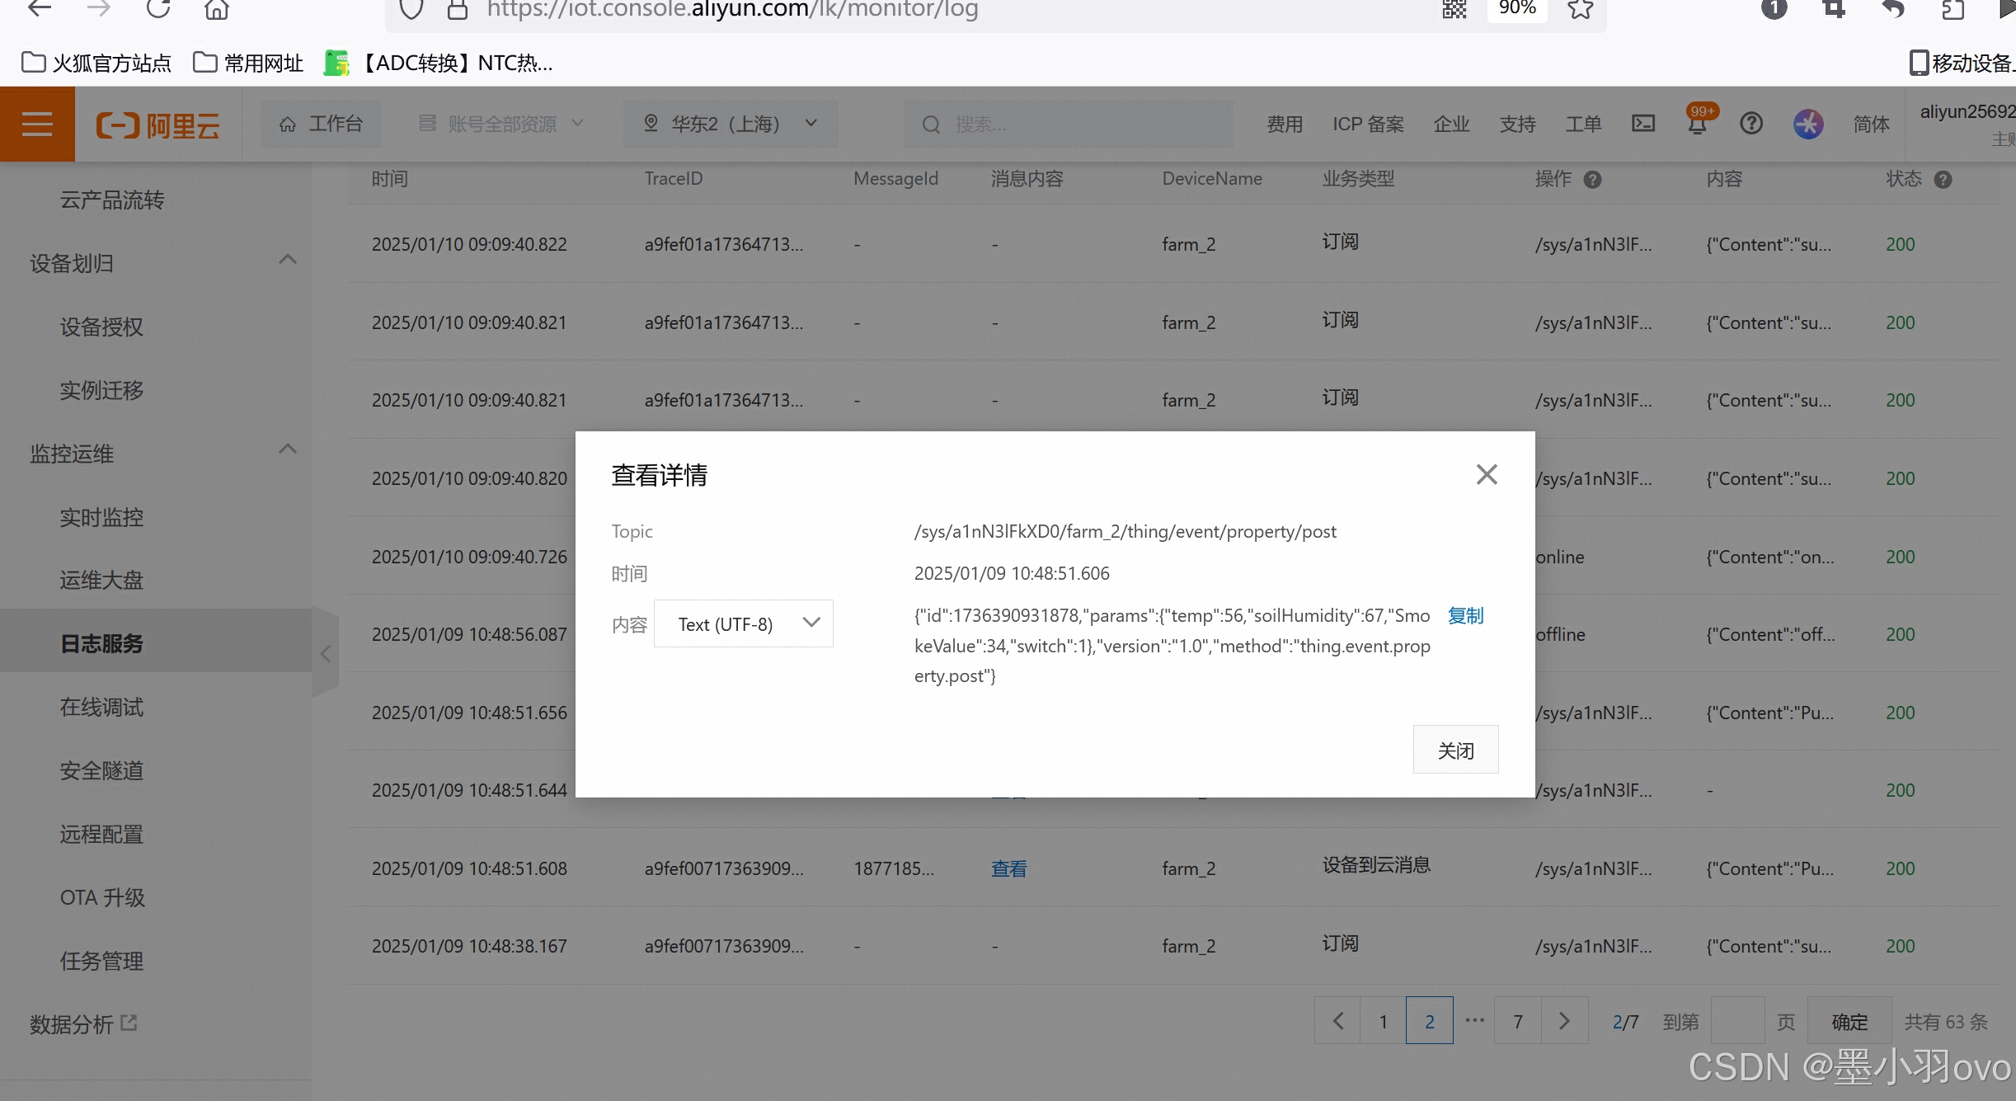Close the 查看详情 dialog with X
2016x1101 pixels.
point(1486,474)
